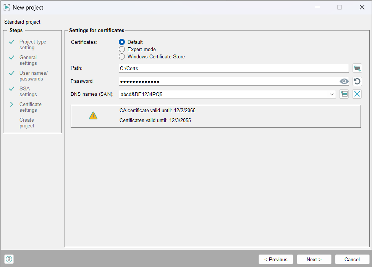Click the New project app icon
The height and width of the screenshot is (267, 372).
point(7,7)
